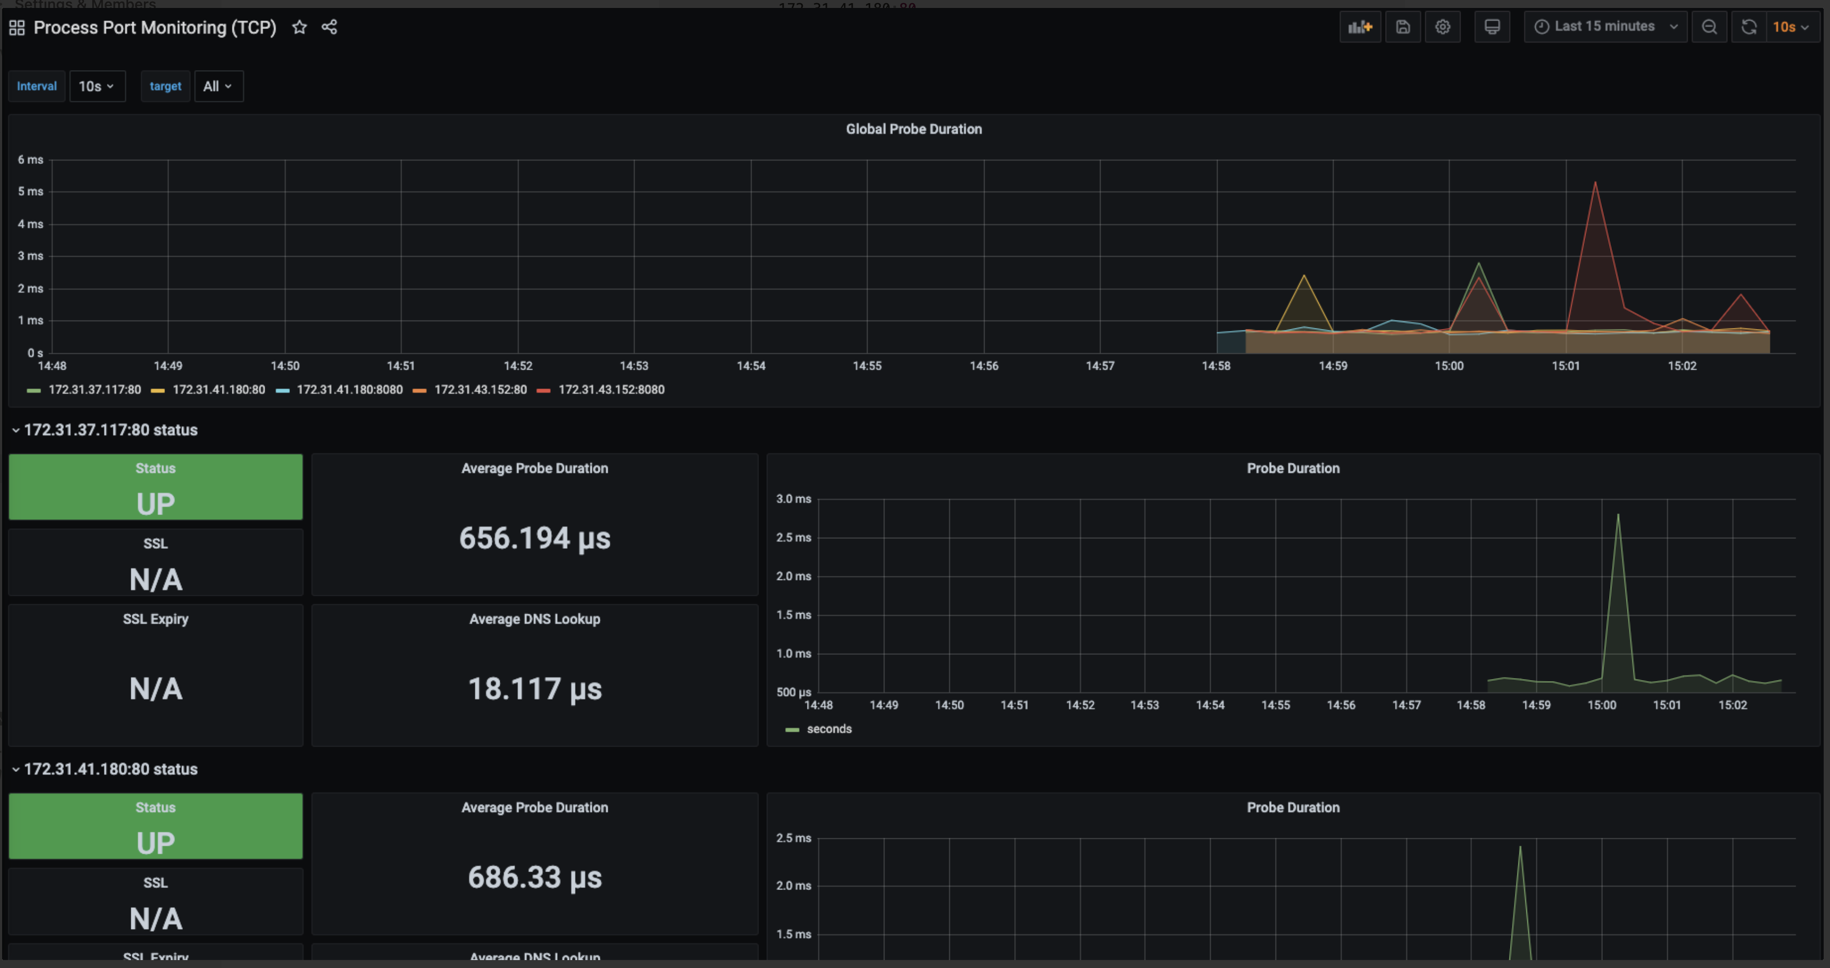
Task: Click the add panel icon
Action: 1360,27
